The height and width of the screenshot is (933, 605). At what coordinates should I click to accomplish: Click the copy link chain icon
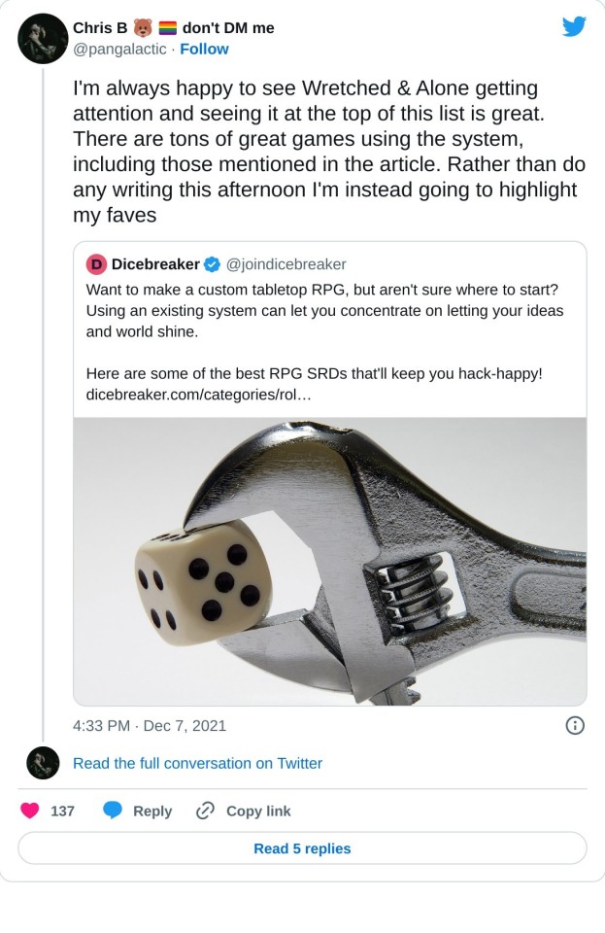pos(205,811)
